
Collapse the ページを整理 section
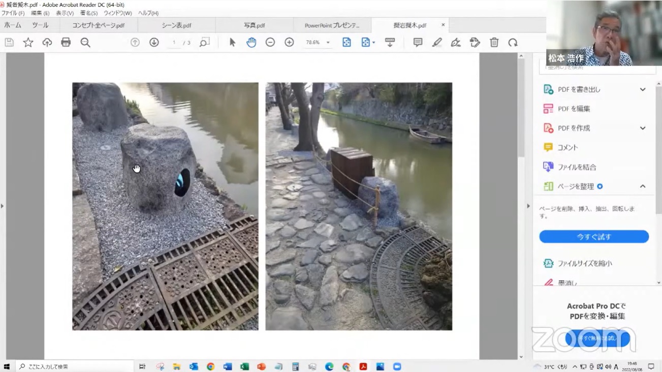click(x=642, y=186)
